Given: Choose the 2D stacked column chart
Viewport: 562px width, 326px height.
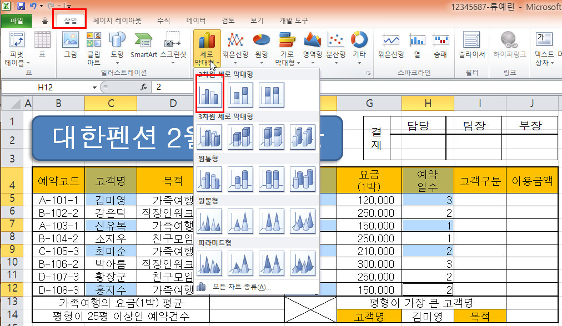Looking at the screenshot, I should (240, 94).
